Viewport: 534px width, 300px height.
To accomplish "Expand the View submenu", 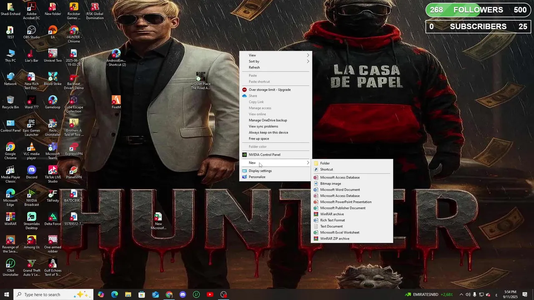I will (x=276, y=55).
